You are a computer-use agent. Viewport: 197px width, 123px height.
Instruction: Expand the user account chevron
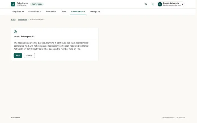click(182, 4)
